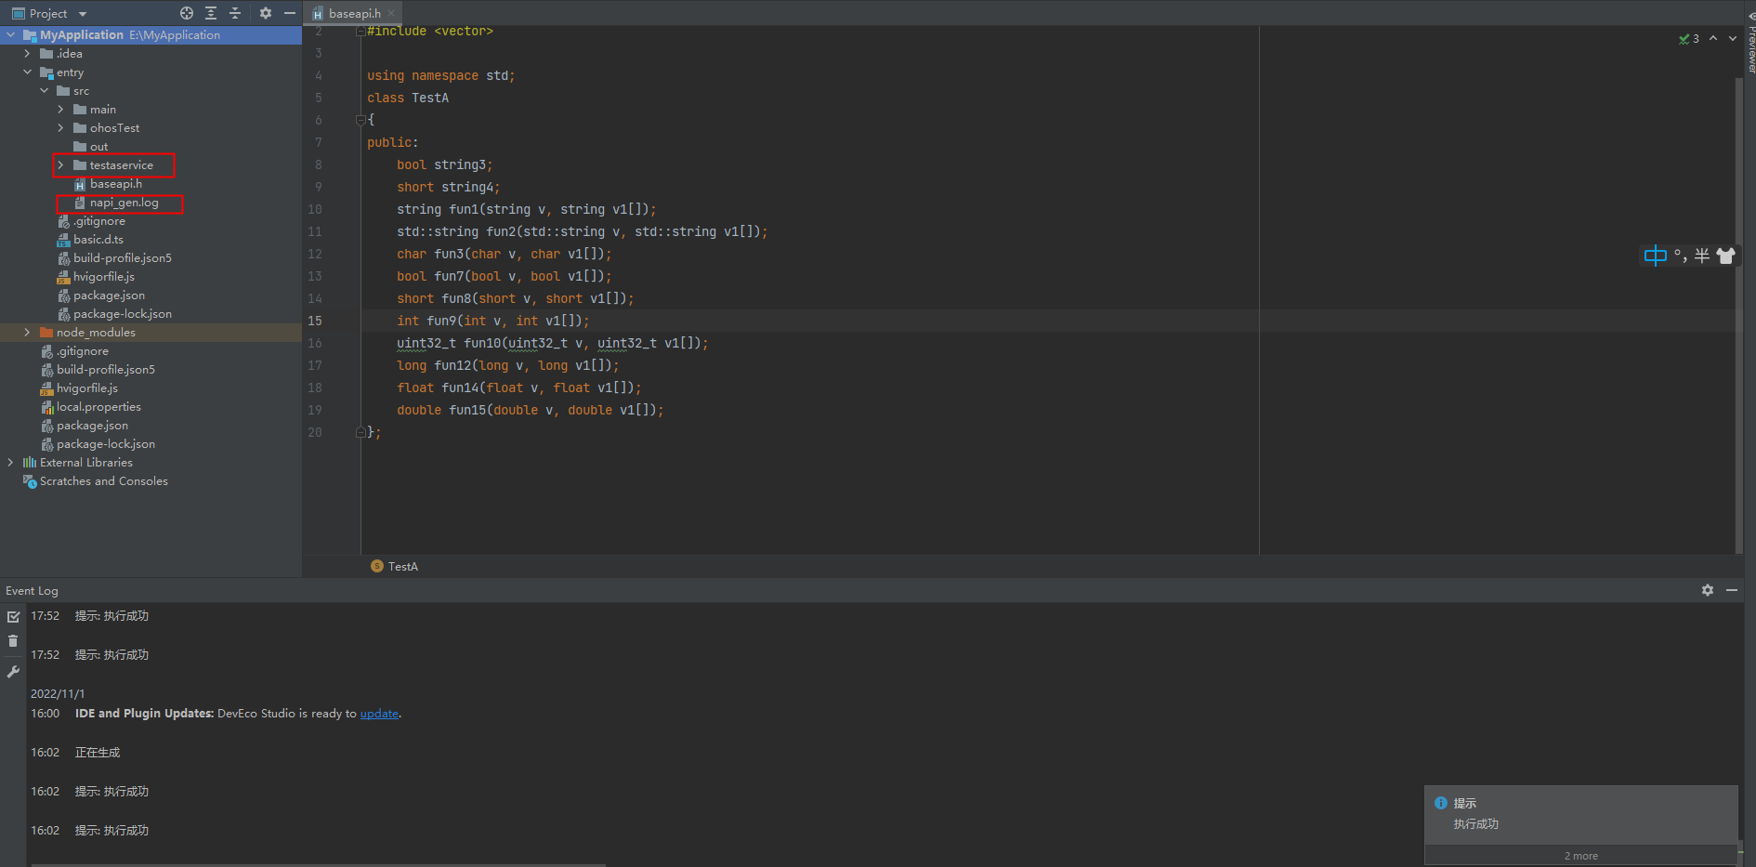Image resolution: width=1756 pixels, height=867 pixels.
Task: Jump to next highlighted problem arrow
Action: click(1733, 38)
